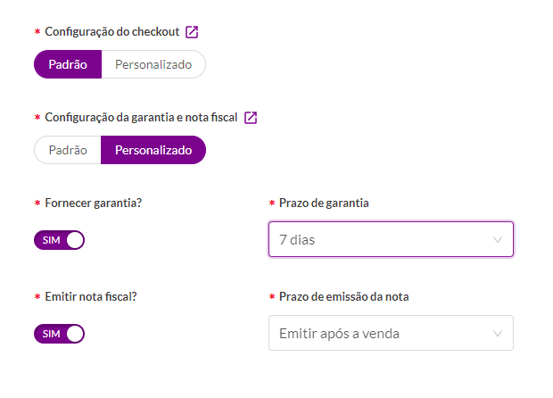Toggle the Fornecer garantia SIM switch
Screen dimensions: 553x398
59,240
